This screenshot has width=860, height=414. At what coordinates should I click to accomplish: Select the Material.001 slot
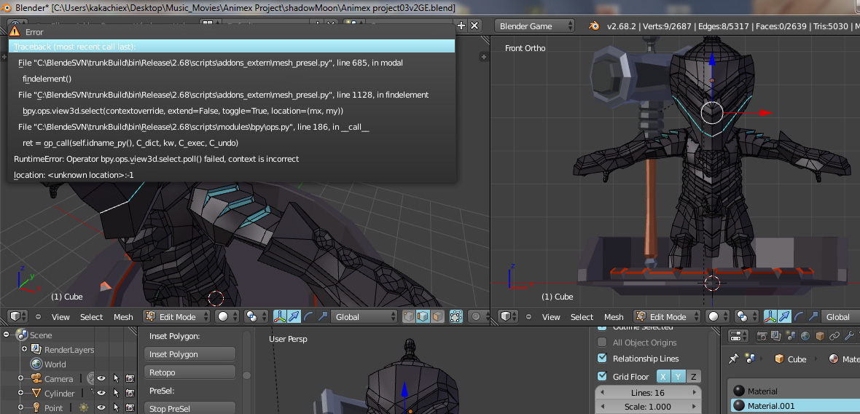point(795,406)
